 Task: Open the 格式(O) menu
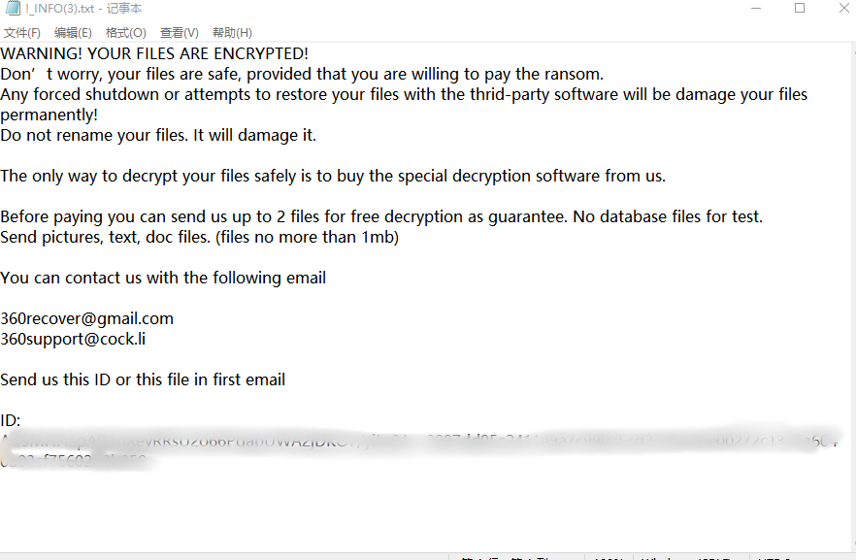125,33
